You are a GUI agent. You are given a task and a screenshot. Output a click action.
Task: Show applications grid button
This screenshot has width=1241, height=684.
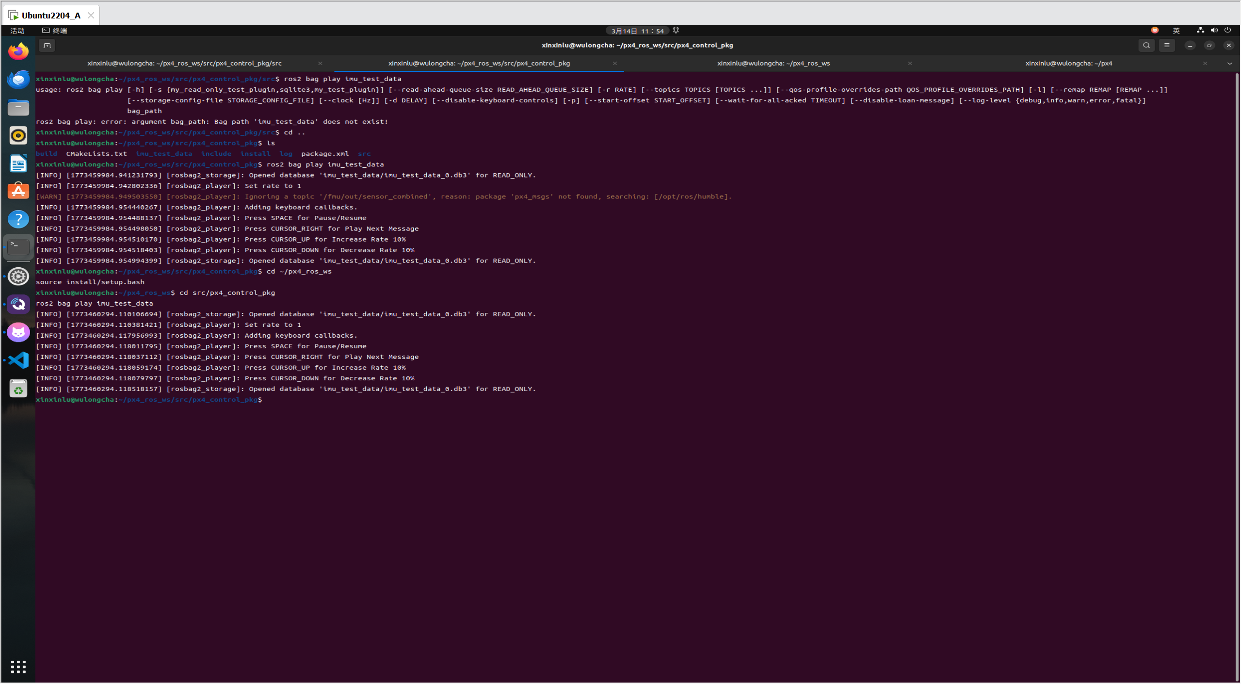[x=18, y=667]
